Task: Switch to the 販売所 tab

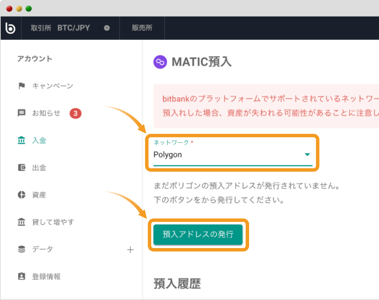Action: click(142, 28)
